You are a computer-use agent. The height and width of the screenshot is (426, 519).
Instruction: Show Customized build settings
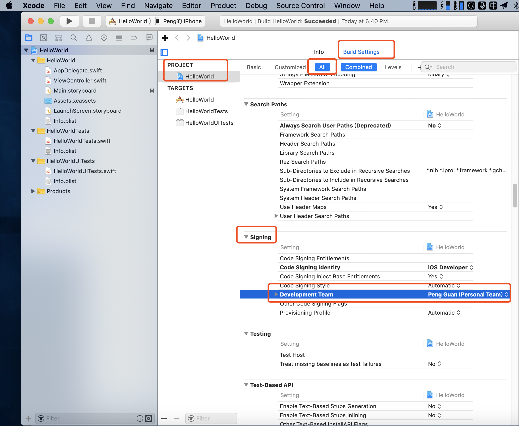click(x=290, y=67)
